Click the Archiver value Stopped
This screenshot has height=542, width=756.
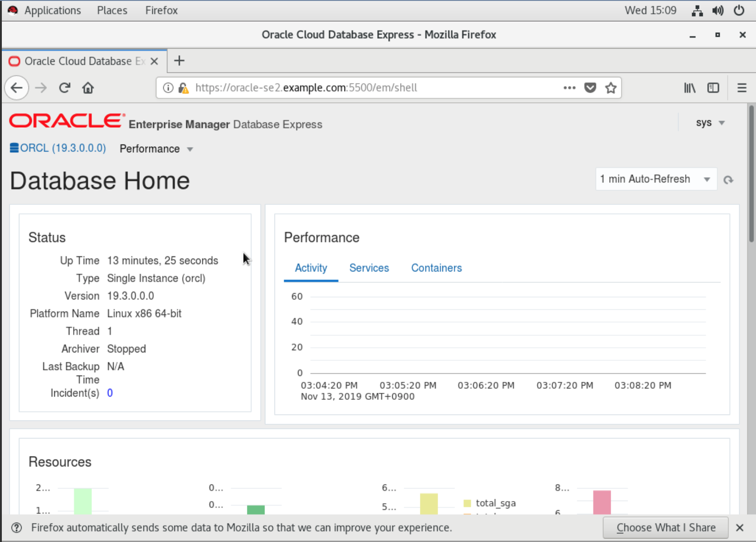(126, 349)
